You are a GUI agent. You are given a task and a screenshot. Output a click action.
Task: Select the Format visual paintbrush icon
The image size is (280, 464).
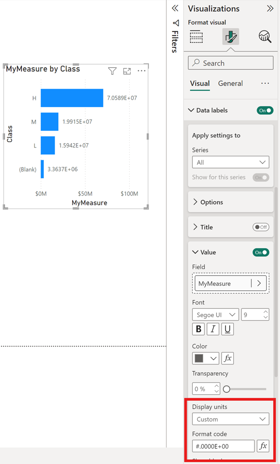pos(231,37)
